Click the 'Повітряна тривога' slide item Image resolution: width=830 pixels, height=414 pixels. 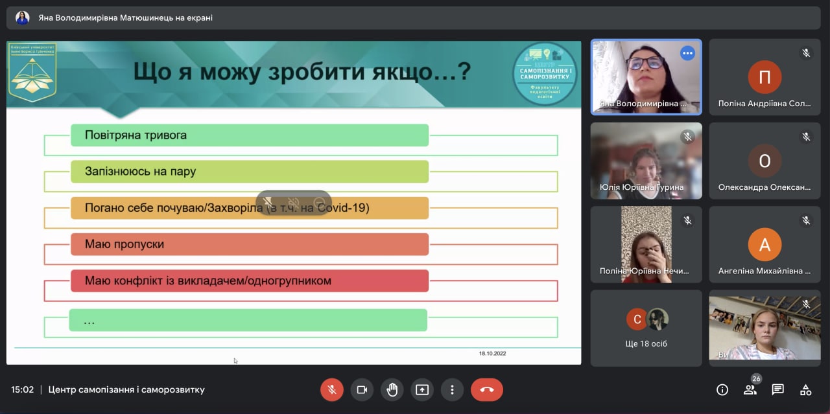pyautogui.click(x=250, y=135)
